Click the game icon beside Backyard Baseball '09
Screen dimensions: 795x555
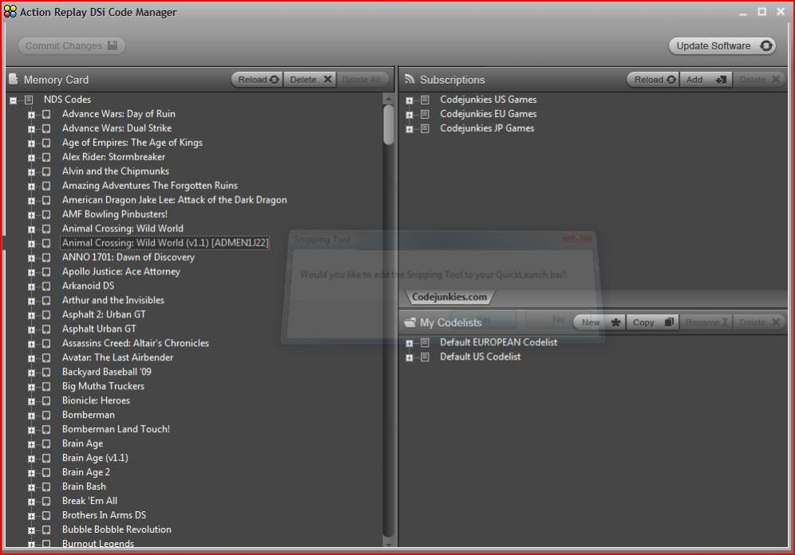click(46, 372)
